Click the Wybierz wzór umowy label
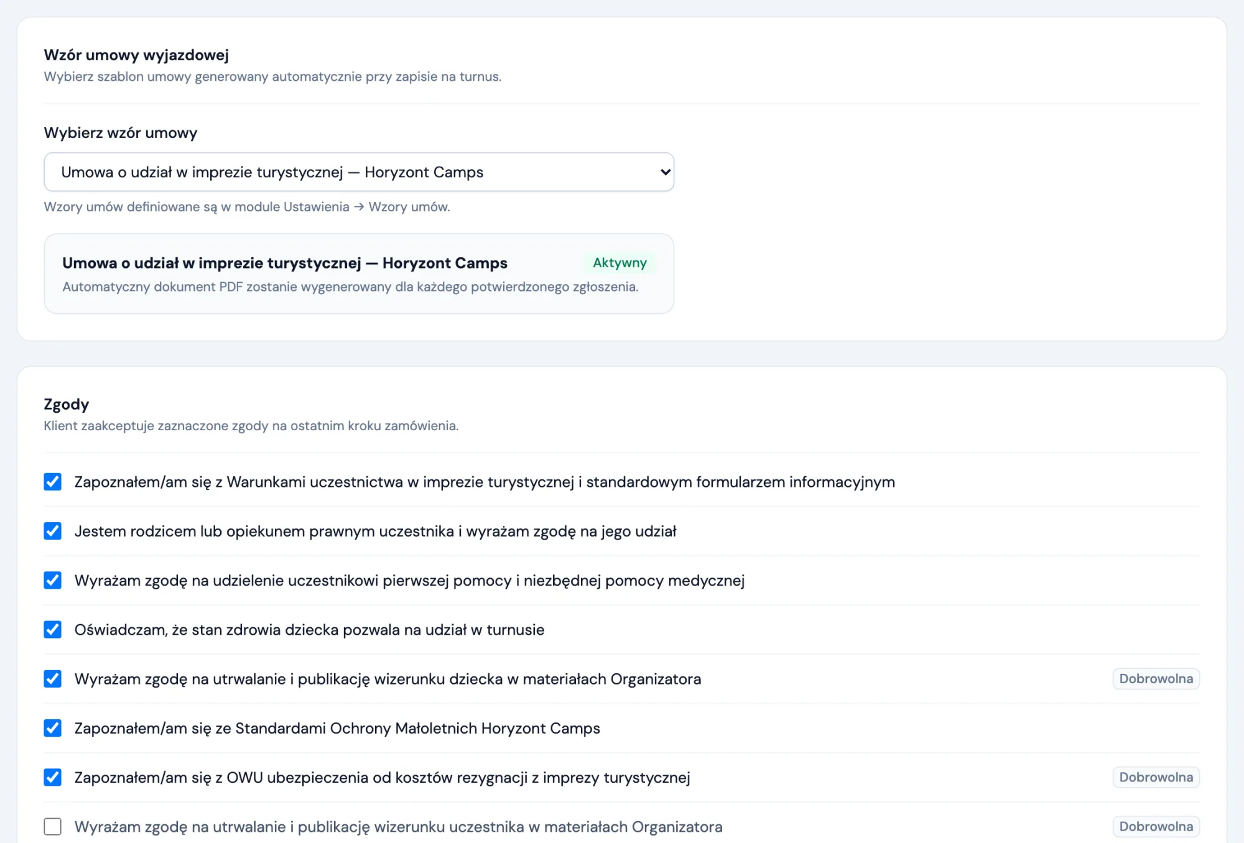This screenshot has height=843, width=1244. click(121, 133)
